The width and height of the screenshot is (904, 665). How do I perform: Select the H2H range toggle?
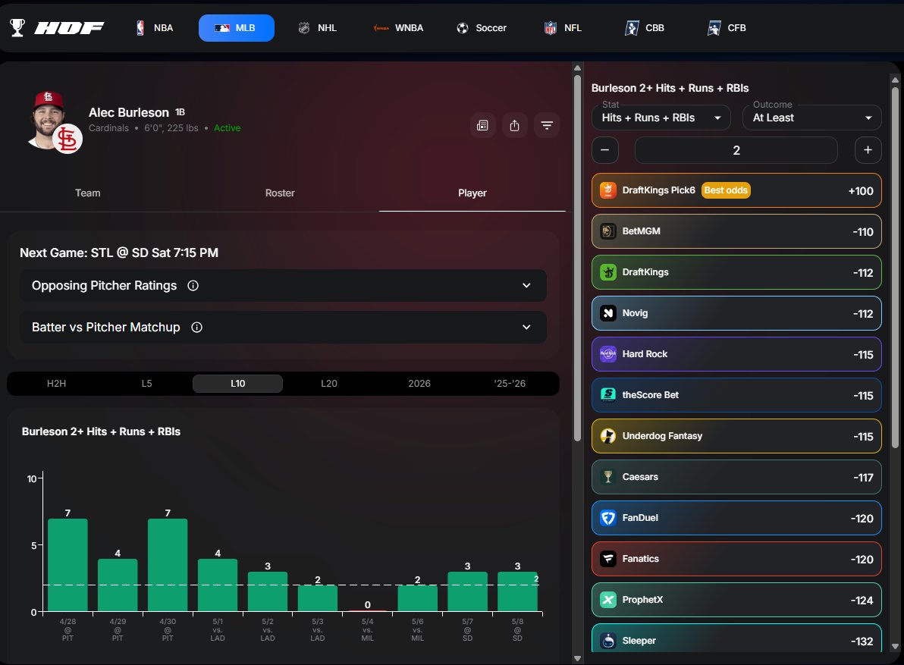56,384
